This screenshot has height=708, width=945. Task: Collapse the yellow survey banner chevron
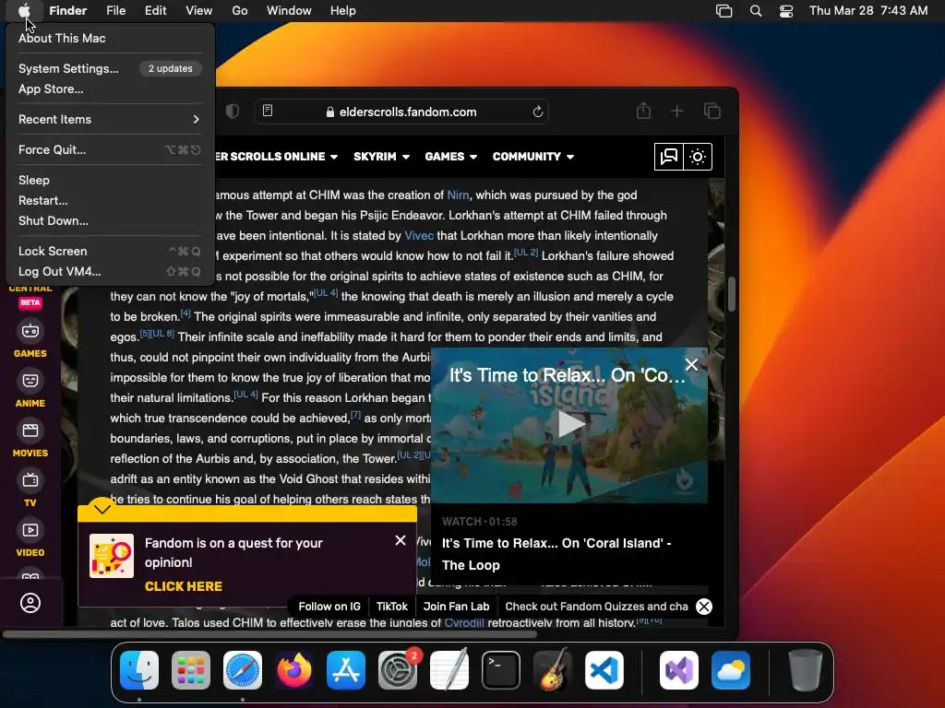pos(102,509)
